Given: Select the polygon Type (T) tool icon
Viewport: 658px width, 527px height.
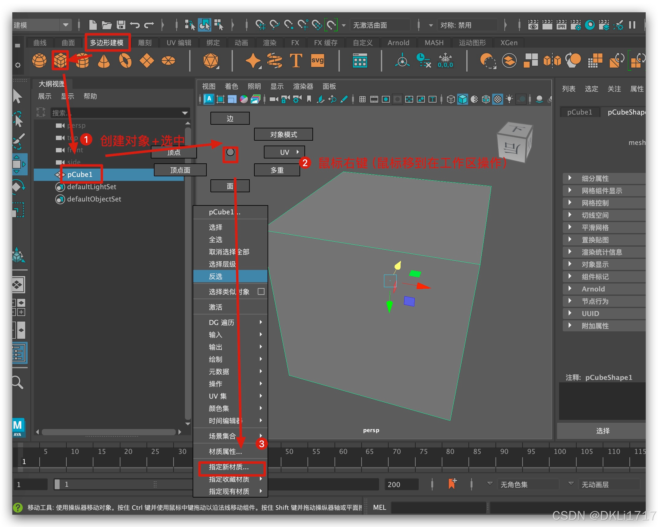Looking at the screenshot, I should [x=296, y=61].
